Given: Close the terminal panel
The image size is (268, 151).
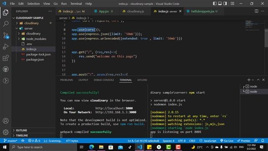Looking at the screenshot, I should [x=263, y=80].
